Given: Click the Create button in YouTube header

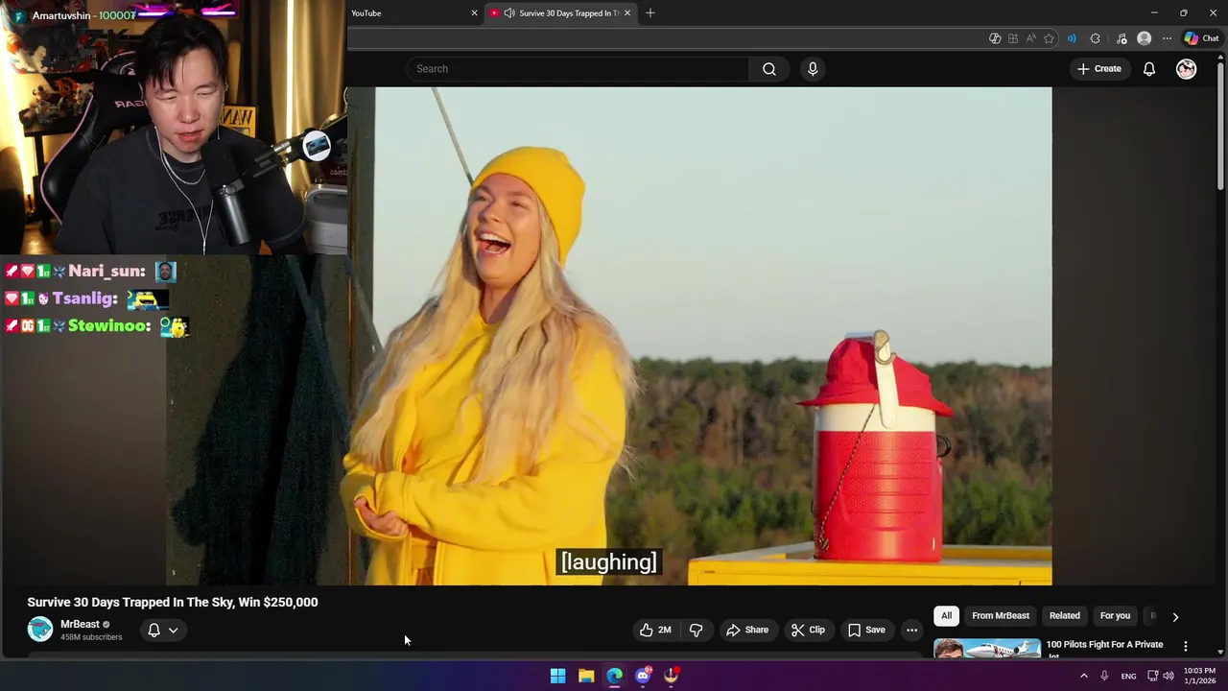Looking at the screenshot, I should point(1099,69).
